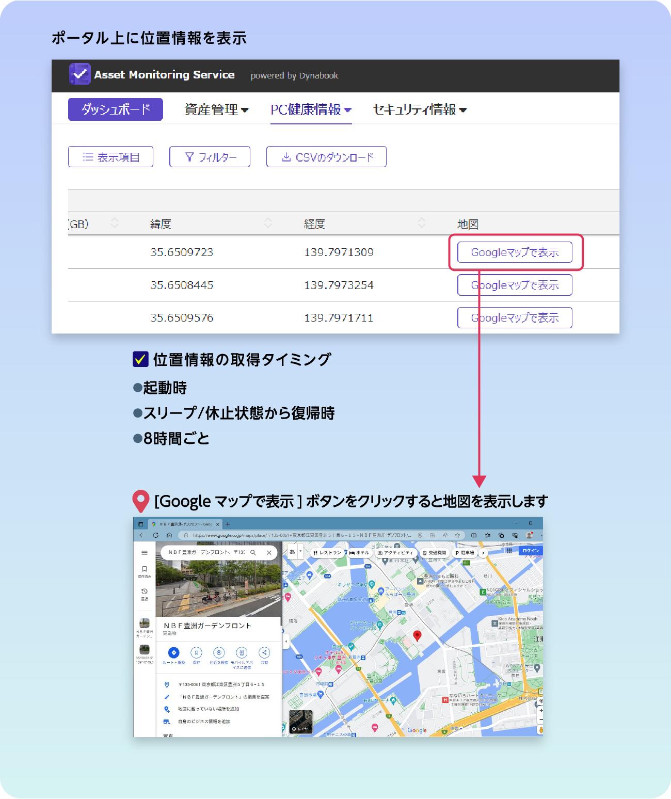671x799 pixels.
Task: Open the 表示項目 column settings button
Action: click(110, 157)
